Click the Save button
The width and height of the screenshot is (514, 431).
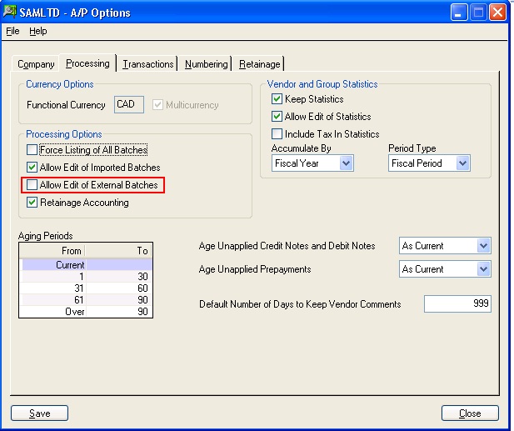39,413
